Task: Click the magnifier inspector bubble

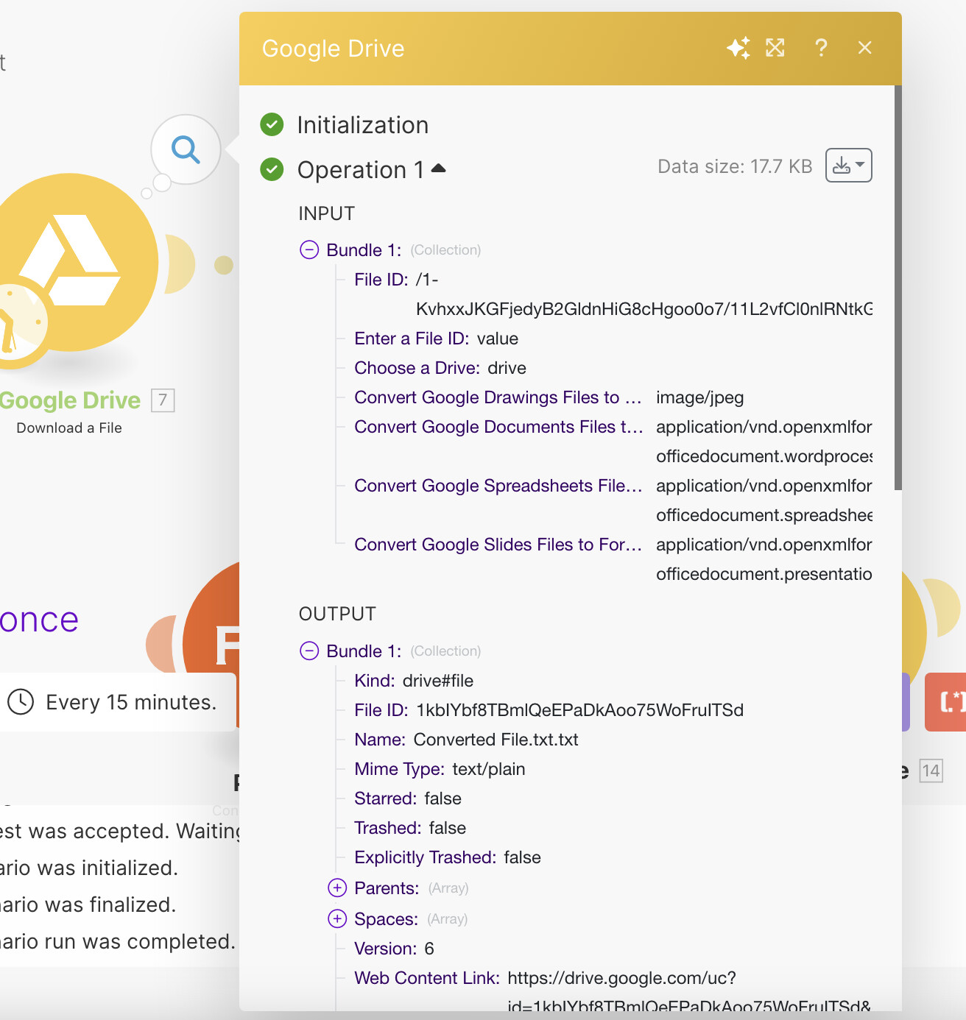Action: tap(186, 149)
